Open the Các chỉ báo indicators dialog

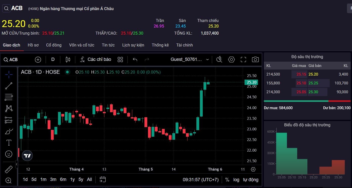96,60
